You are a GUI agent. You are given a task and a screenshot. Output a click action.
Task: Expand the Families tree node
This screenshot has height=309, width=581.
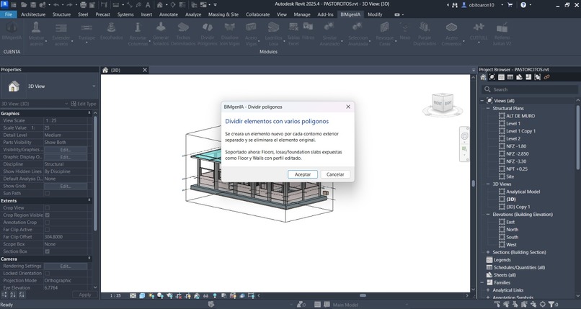[482, 282]
